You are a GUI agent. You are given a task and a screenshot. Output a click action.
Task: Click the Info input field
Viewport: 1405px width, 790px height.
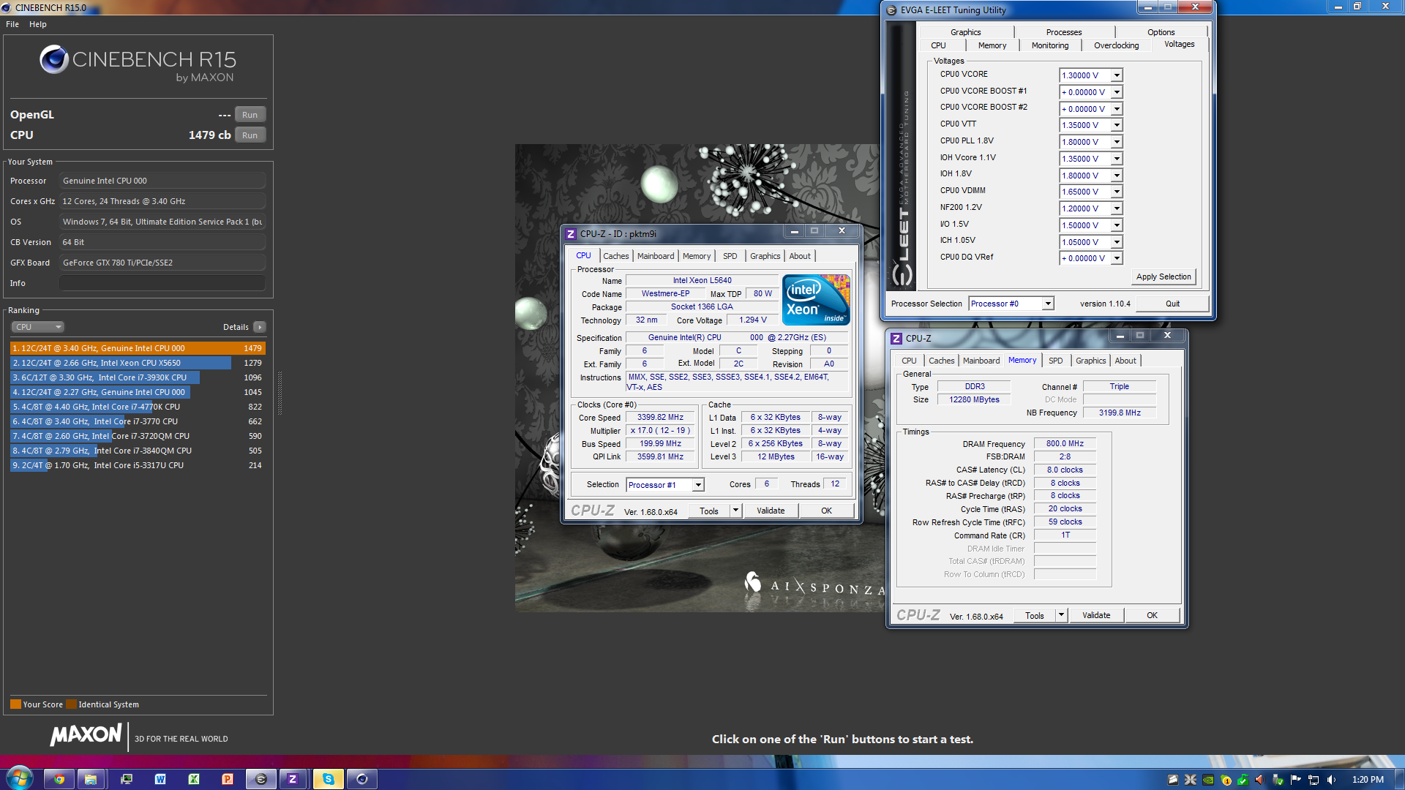point(162,283)
